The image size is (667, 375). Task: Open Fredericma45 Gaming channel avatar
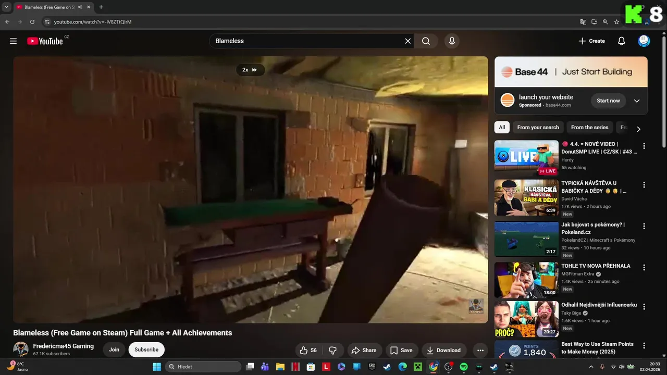pyautogui.click(x=21, y=349)
